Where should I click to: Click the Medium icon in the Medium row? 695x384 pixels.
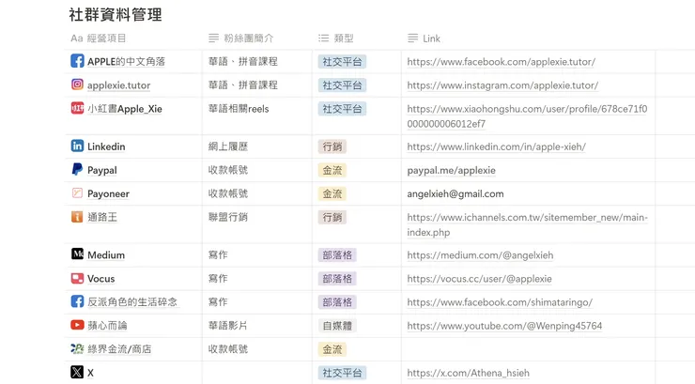click(x=77, y=254)
